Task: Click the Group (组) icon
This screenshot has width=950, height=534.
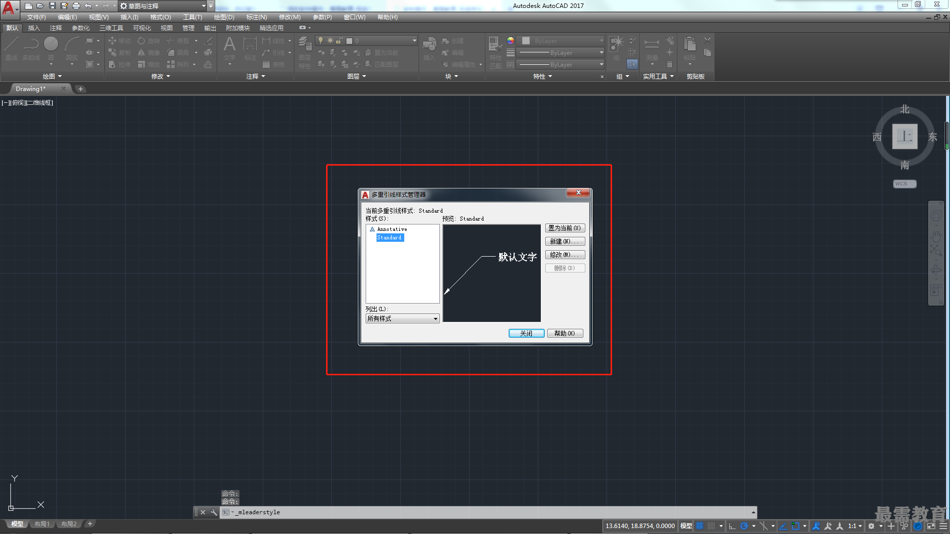Action: click(617, 47)
